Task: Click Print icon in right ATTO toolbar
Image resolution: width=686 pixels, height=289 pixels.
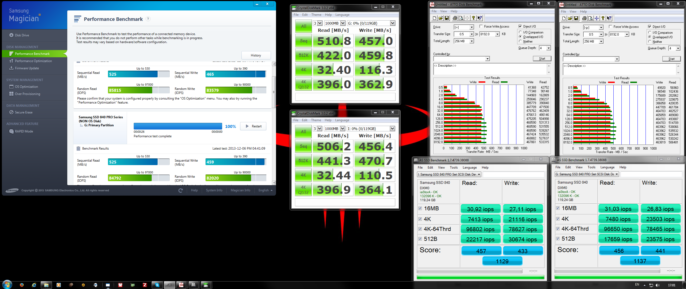Action: (584, 18)
